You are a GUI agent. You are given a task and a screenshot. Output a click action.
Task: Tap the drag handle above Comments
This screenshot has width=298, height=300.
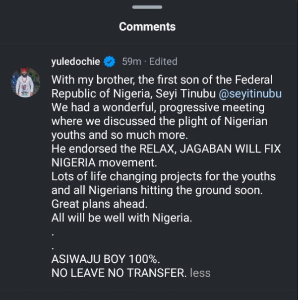pyautogui.click(x=147, y=6)
